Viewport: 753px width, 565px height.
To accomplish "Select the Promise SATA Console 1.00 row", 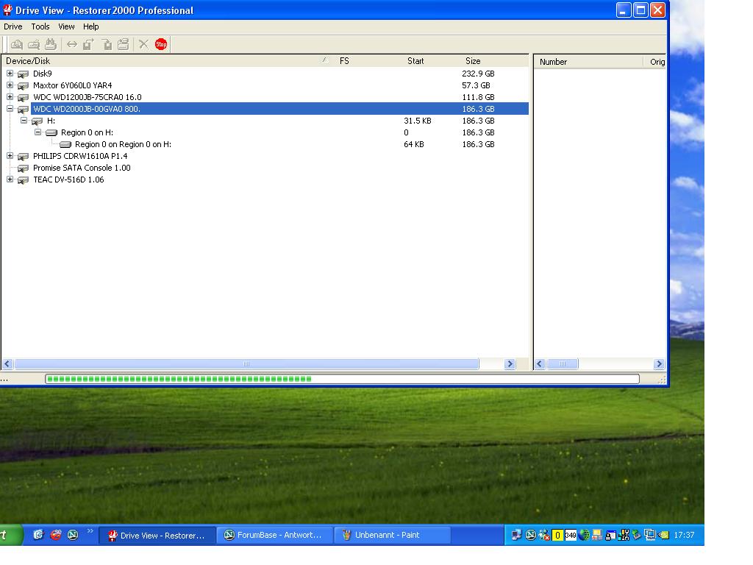I will pos(82,168).
